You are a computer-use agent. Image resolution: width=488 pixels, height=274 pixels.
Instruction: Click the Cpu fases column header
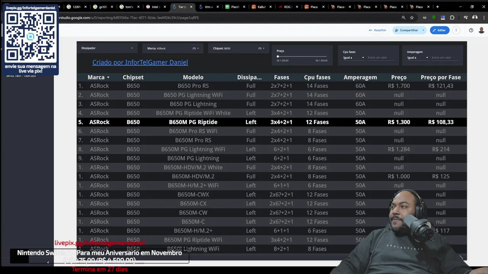(317, 77)
